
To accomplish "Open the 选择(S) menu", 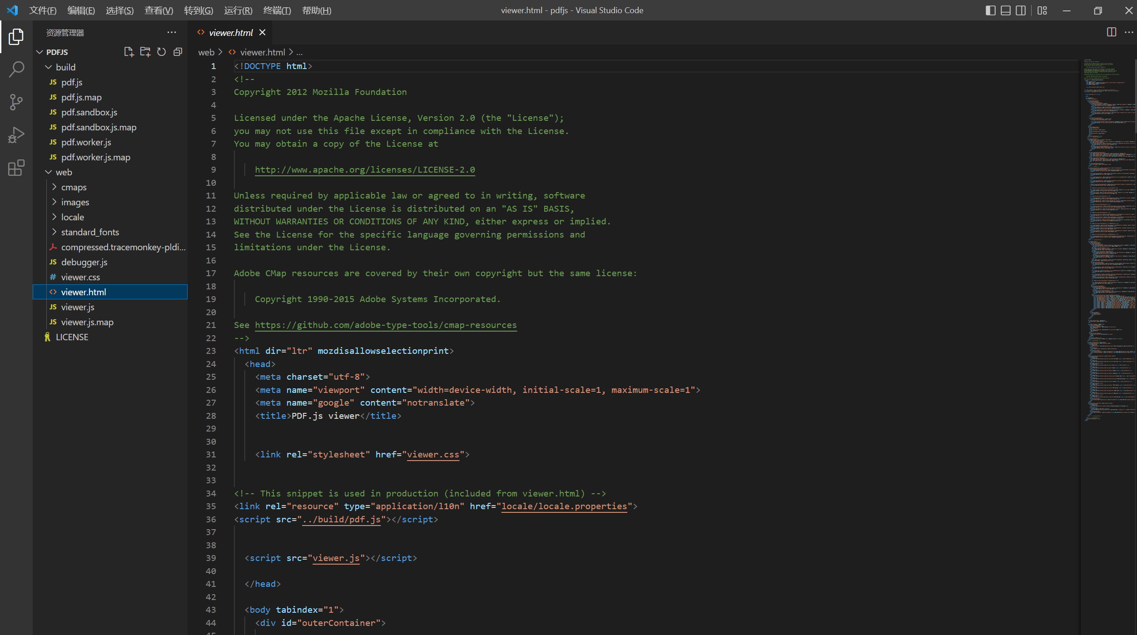I will click(x=120, y=10).
